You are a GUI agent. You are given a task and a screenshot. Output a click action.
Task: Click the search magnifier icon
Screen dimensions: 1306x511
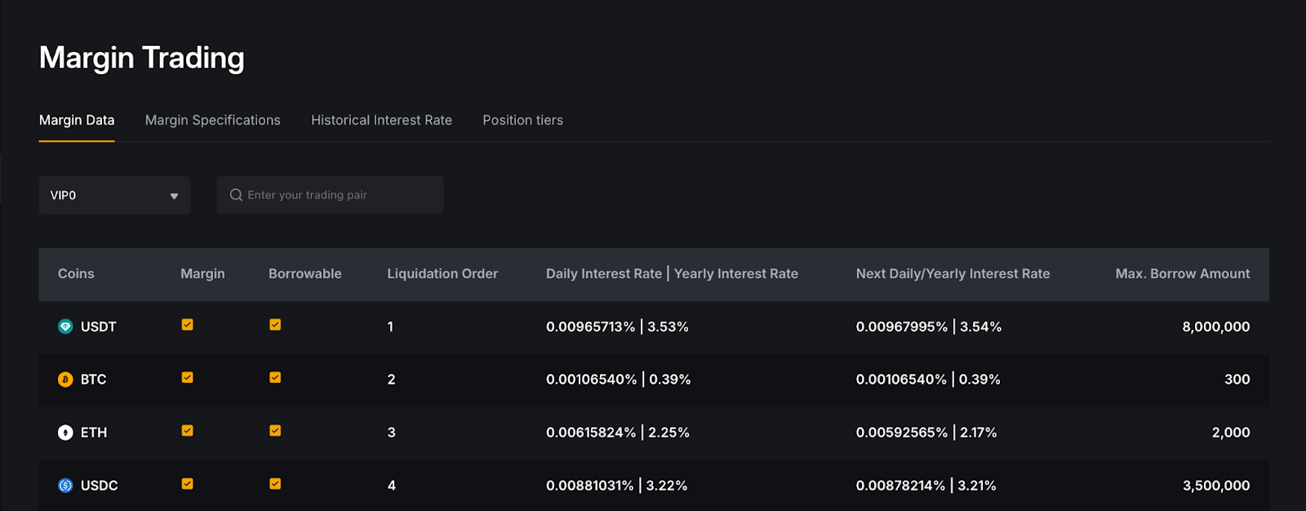point(236,195)
